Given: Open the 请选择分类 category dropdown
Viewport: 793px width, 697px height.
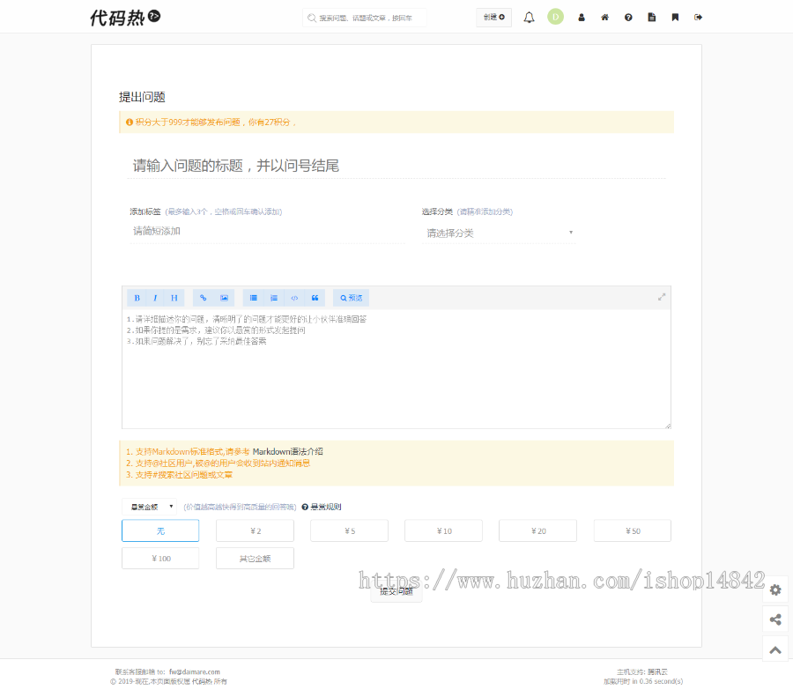Looking at the screenshot, I should point(498,233).
